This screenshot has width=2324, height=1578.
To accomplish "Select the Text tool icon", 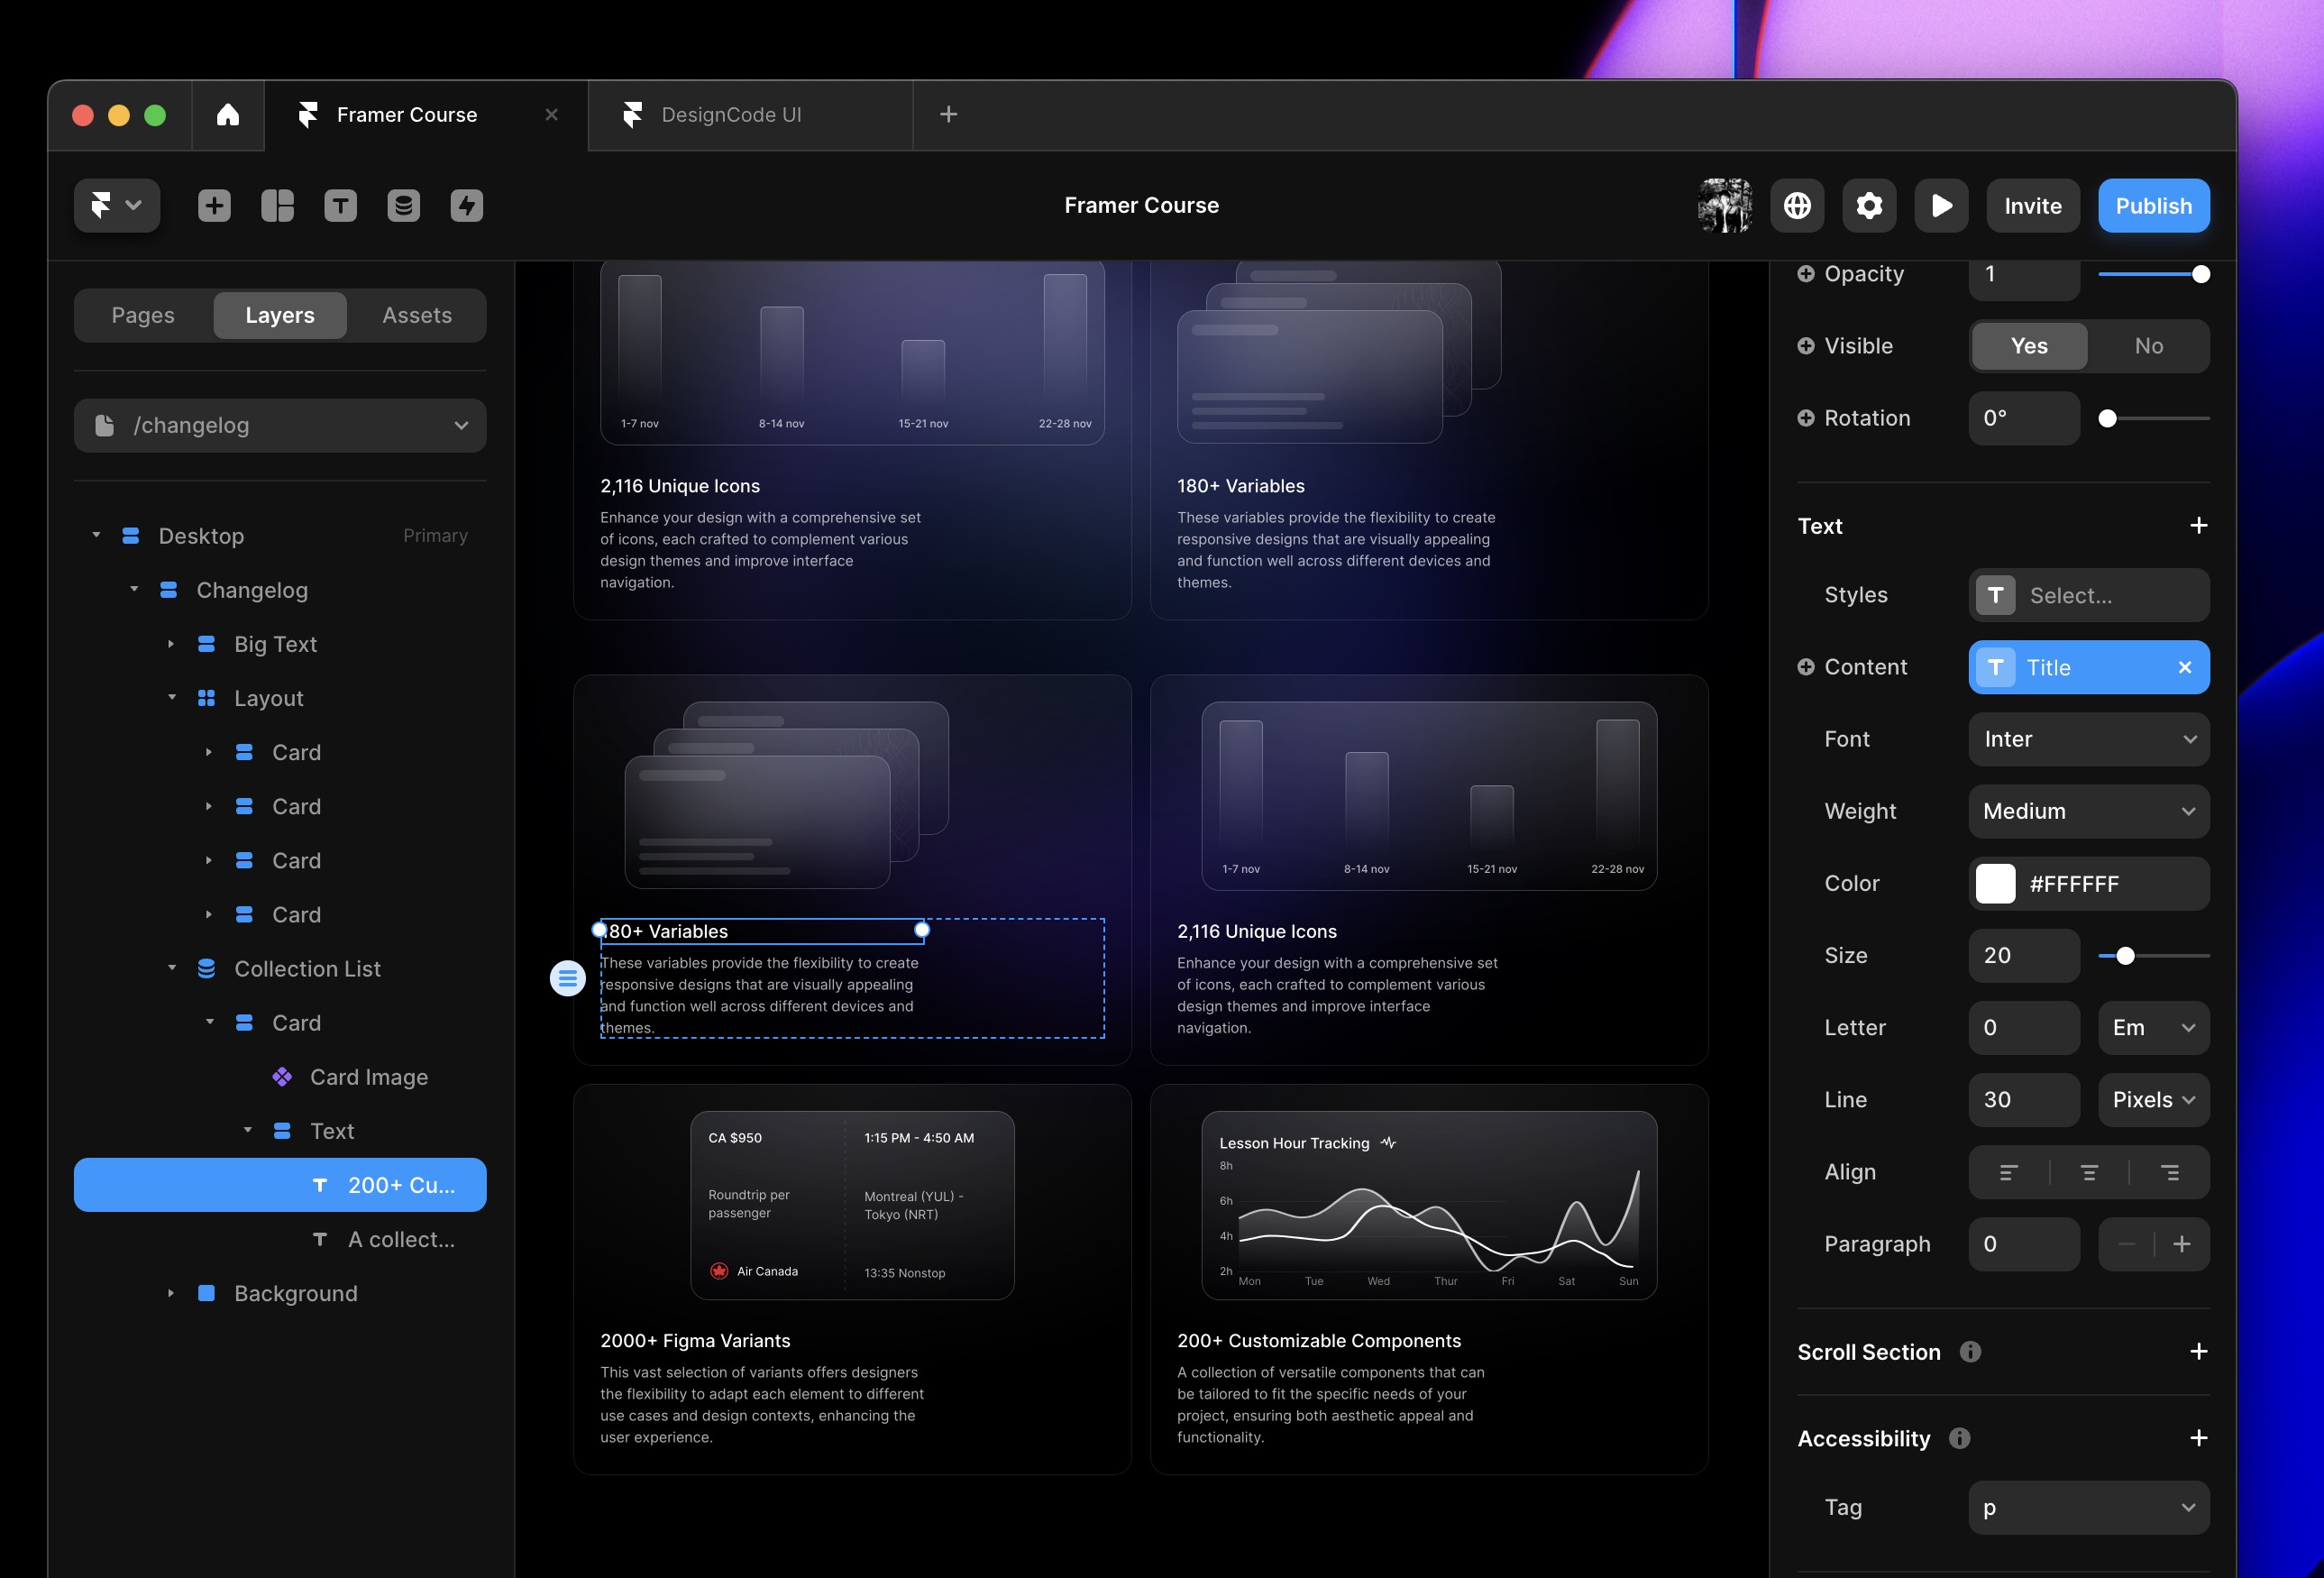I will [340, 205].
